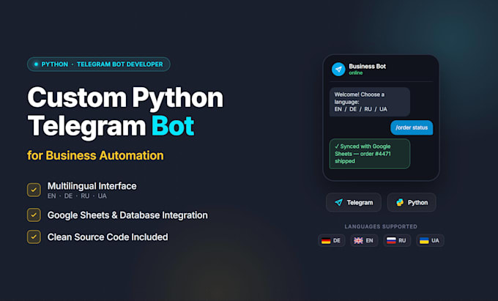Click the Synced with Google Sheets message

point(370,154)
